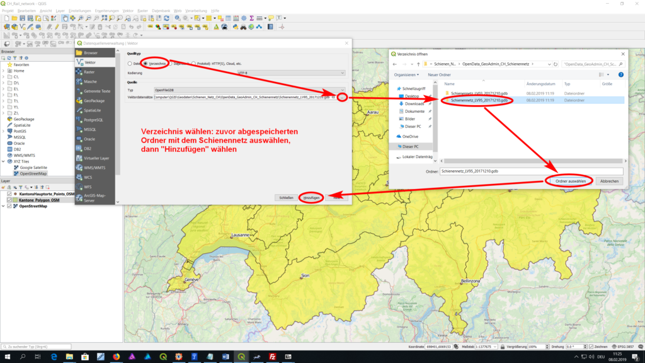Image resolution: width=645 pixels, height=363 pixels.
Task: Click the Hinzufügen button
Action: [x=312, y=197]
